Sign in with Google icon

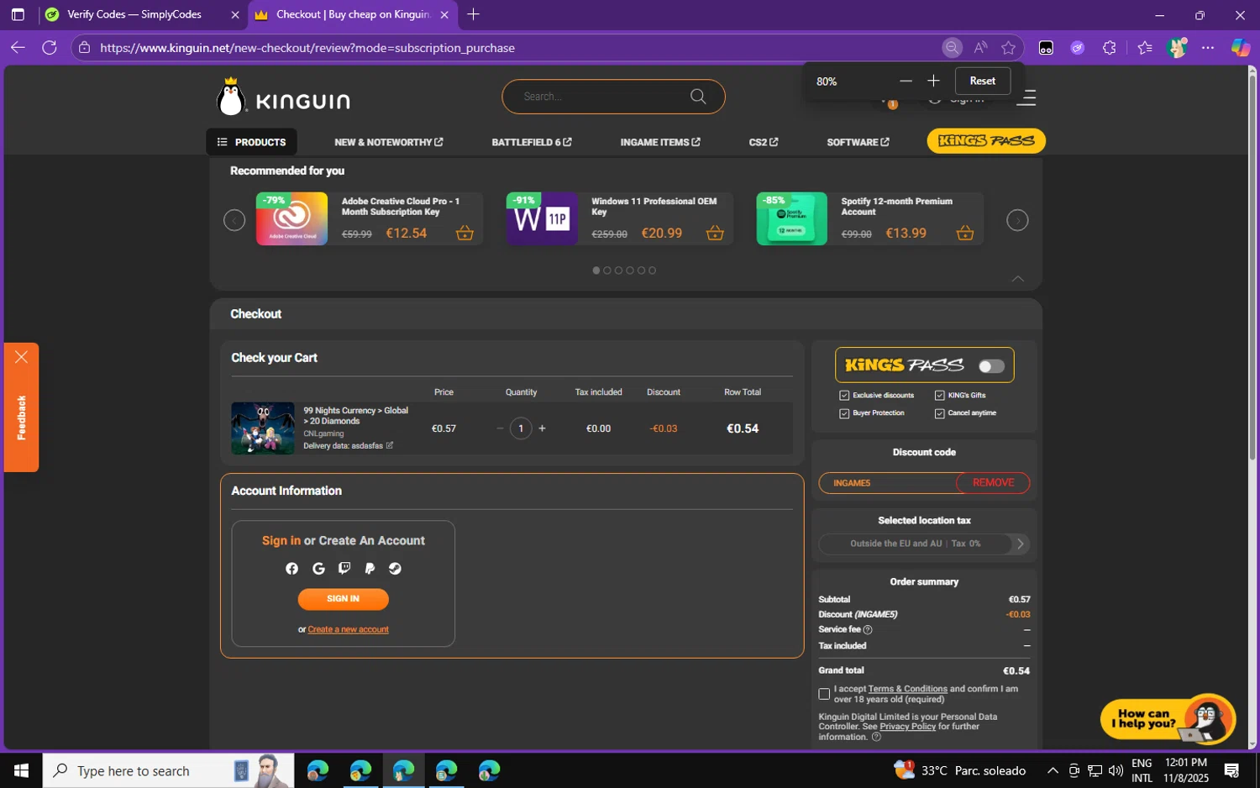pos(318,569)
